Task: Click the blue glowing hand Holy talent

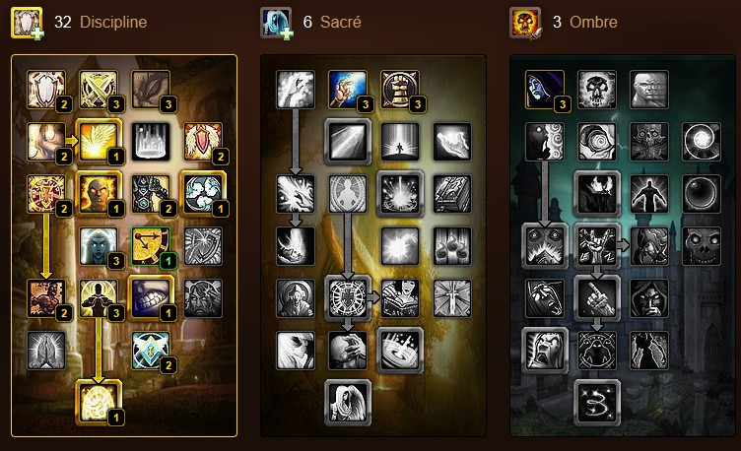Action: pyautogui.click(x=347, y=90)
